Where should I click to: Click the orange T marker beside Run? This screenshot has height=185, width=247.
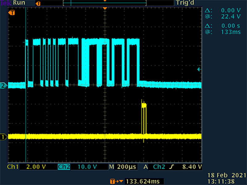point(38,4)
